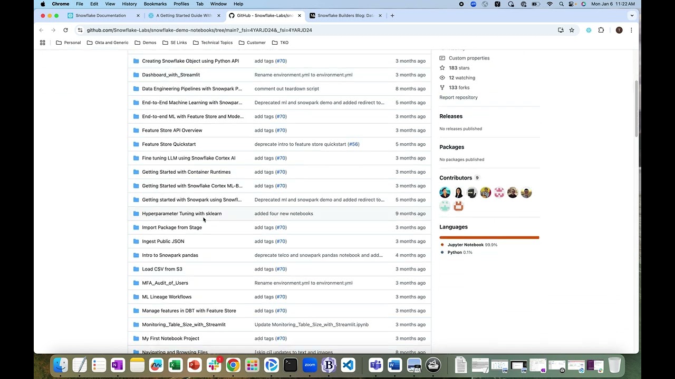Open the Technical Topics bookmarks folder

(213, 43)
